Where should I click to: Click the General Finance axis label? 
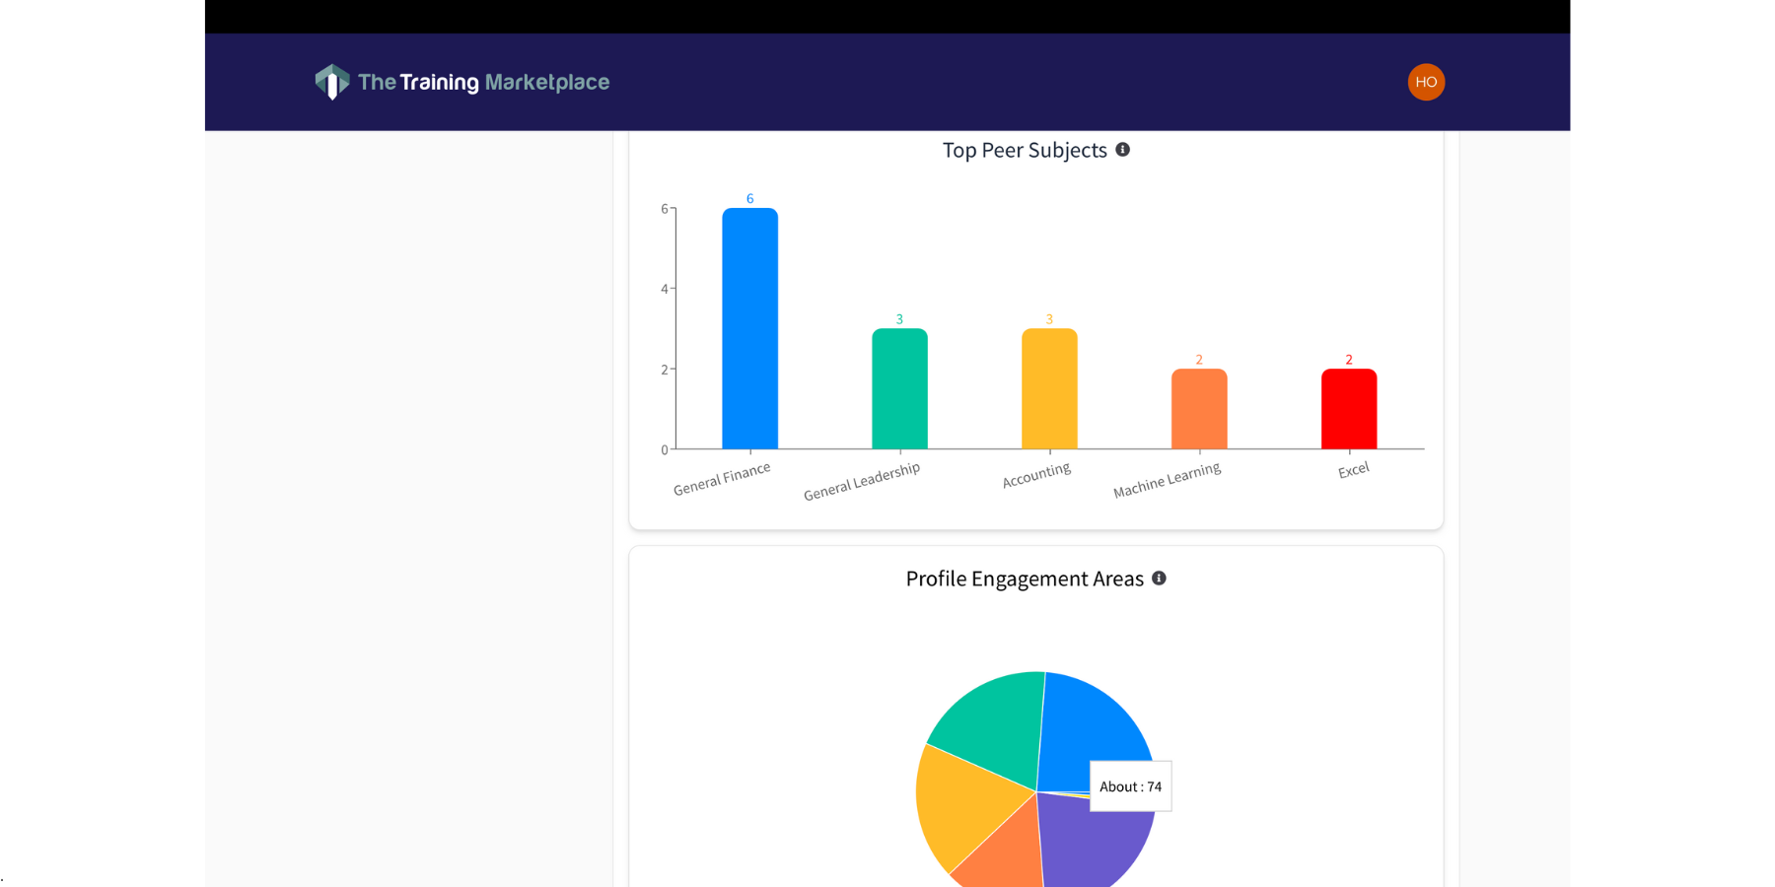722,479
